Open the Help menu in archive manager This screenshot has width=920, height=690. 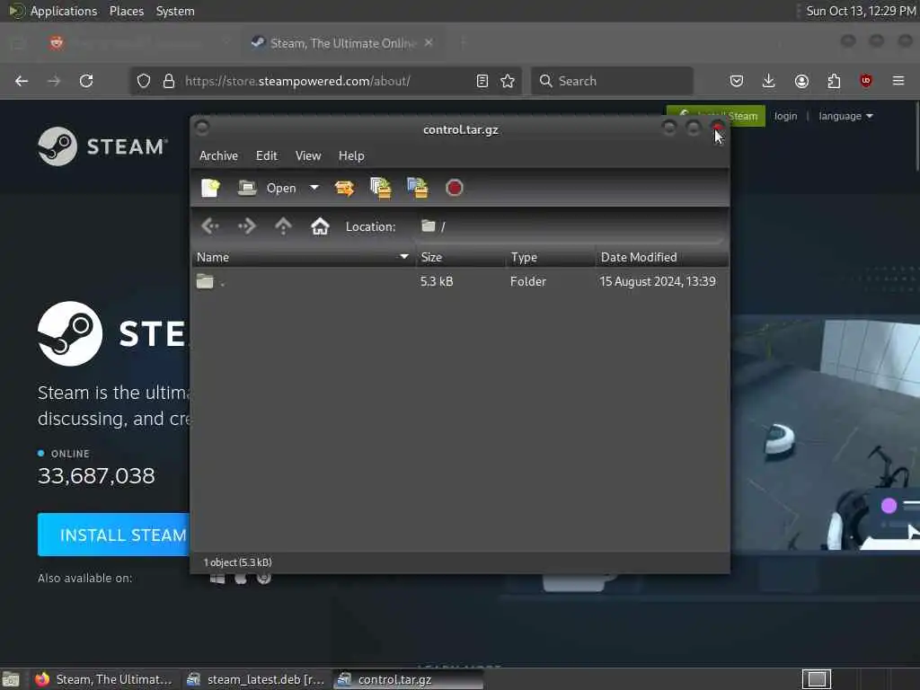pyautogui.click(x=351, y=155)
